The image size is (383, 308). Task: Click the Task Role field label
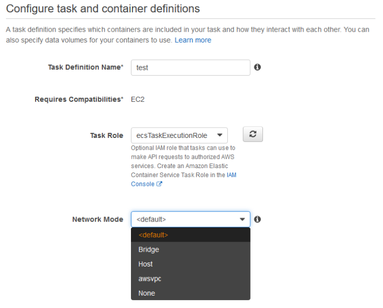click(x=106, y=135)
